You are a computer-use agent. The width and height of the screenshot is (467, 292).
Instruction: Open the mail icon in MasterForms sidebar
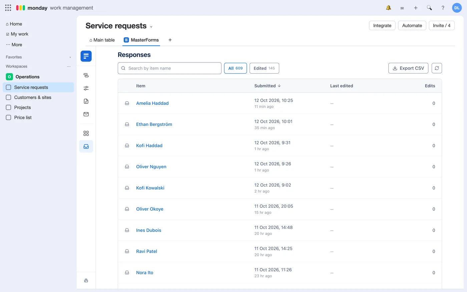tap(86, 114)
